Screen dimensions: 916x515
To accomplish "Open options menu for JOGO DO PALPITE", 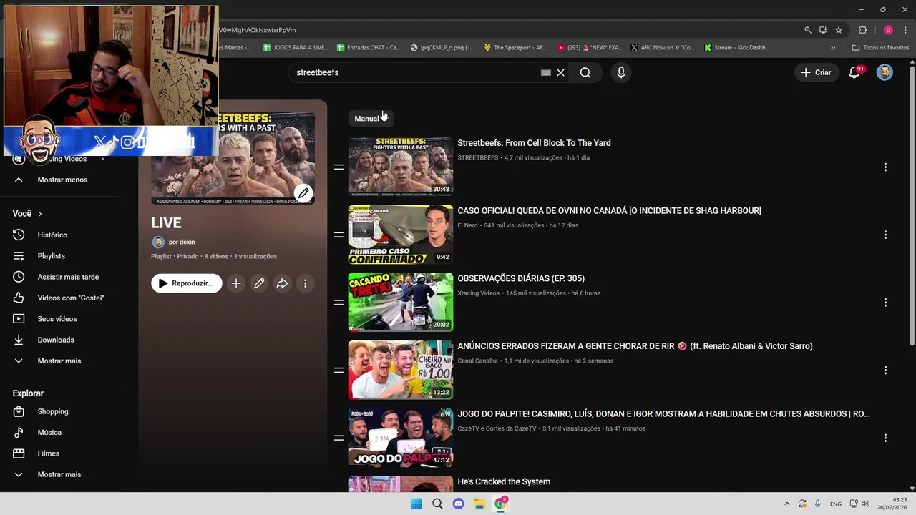I will coord(885,438).
